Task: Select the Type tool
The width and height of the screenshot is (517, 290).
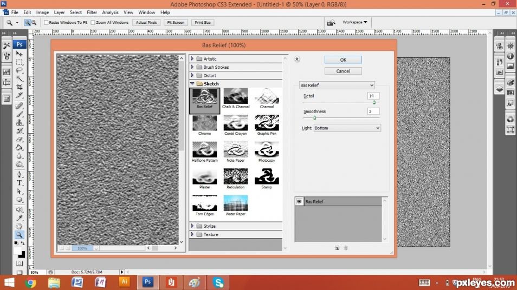Action: point(19,183)
